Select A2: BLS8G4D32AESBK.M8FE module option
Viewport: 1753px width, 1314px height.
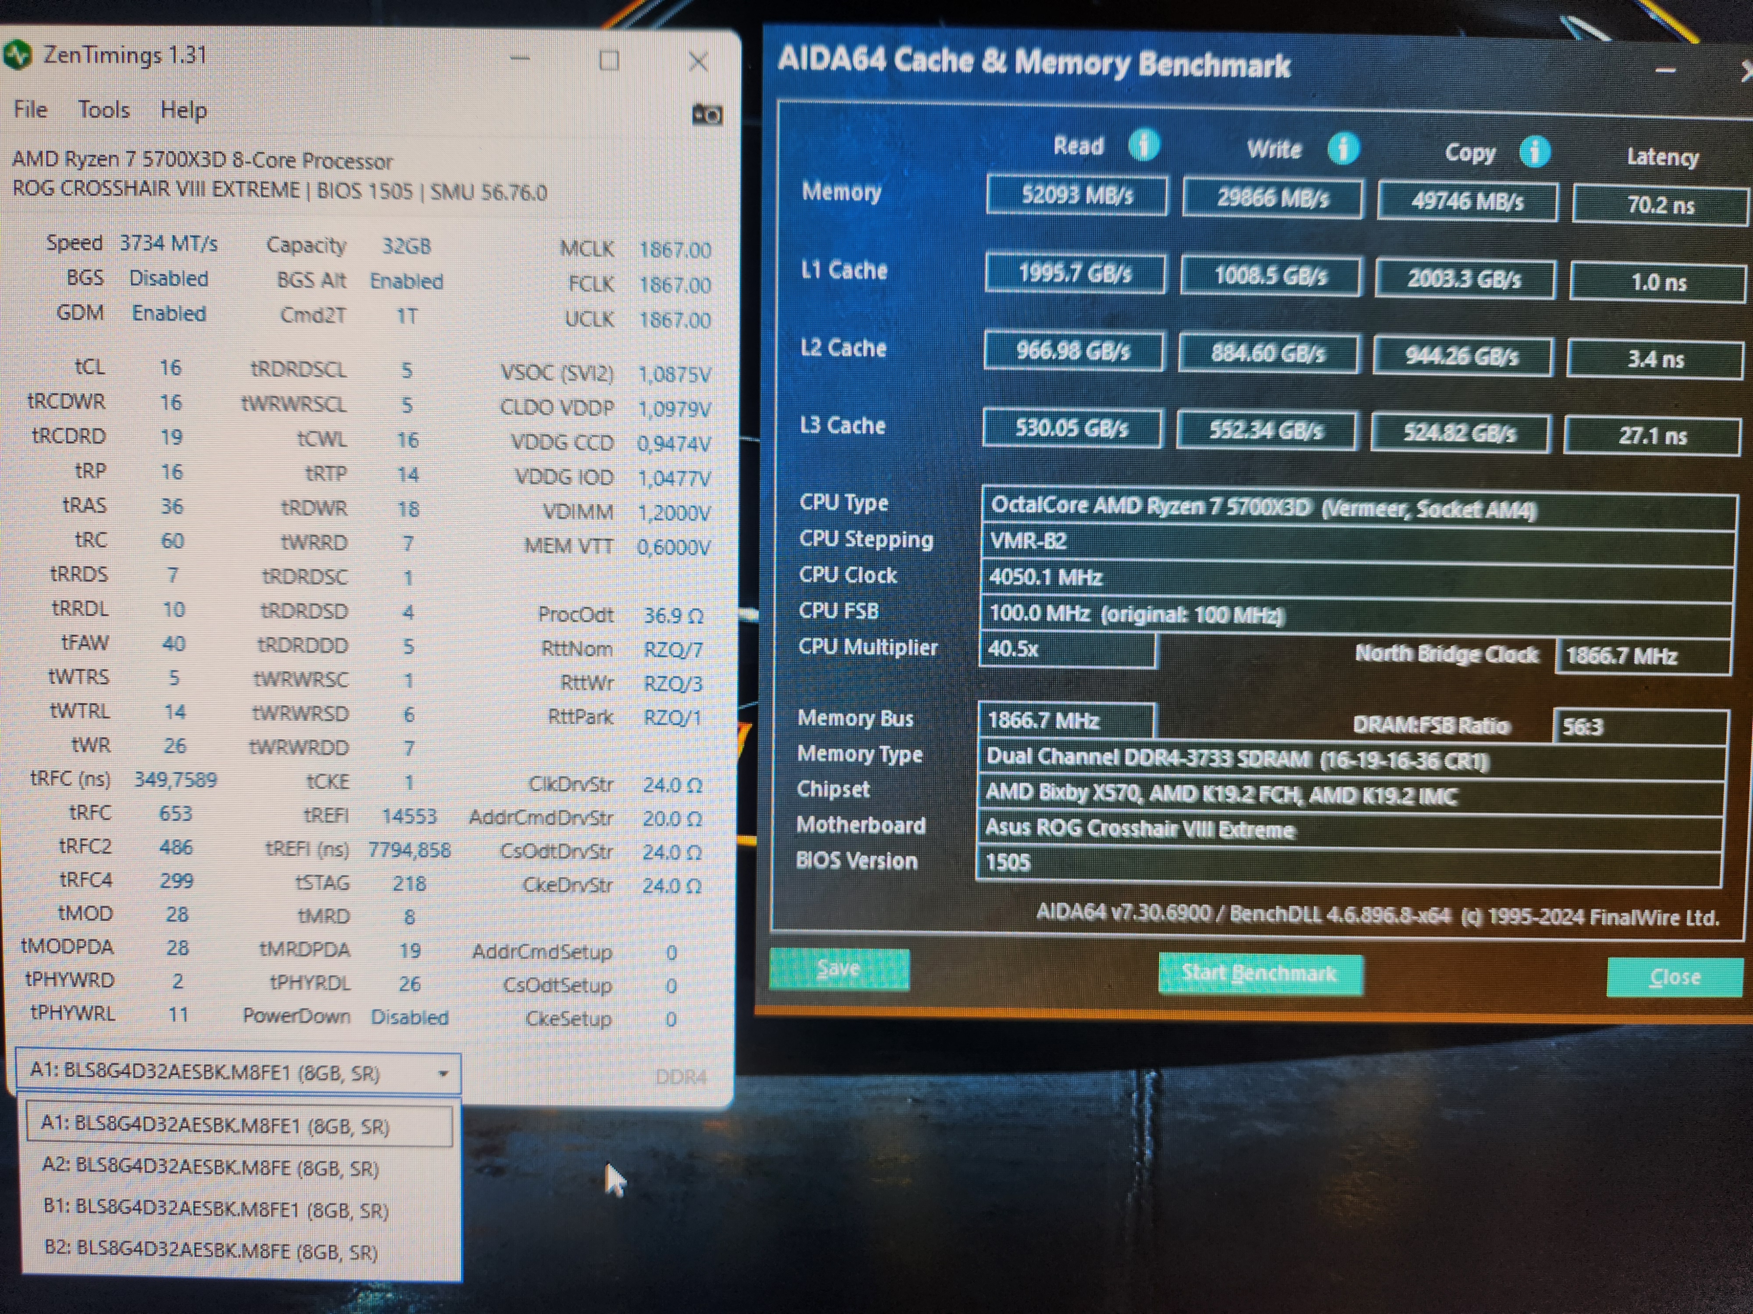pyautogui.click(x=211, y=1167)
